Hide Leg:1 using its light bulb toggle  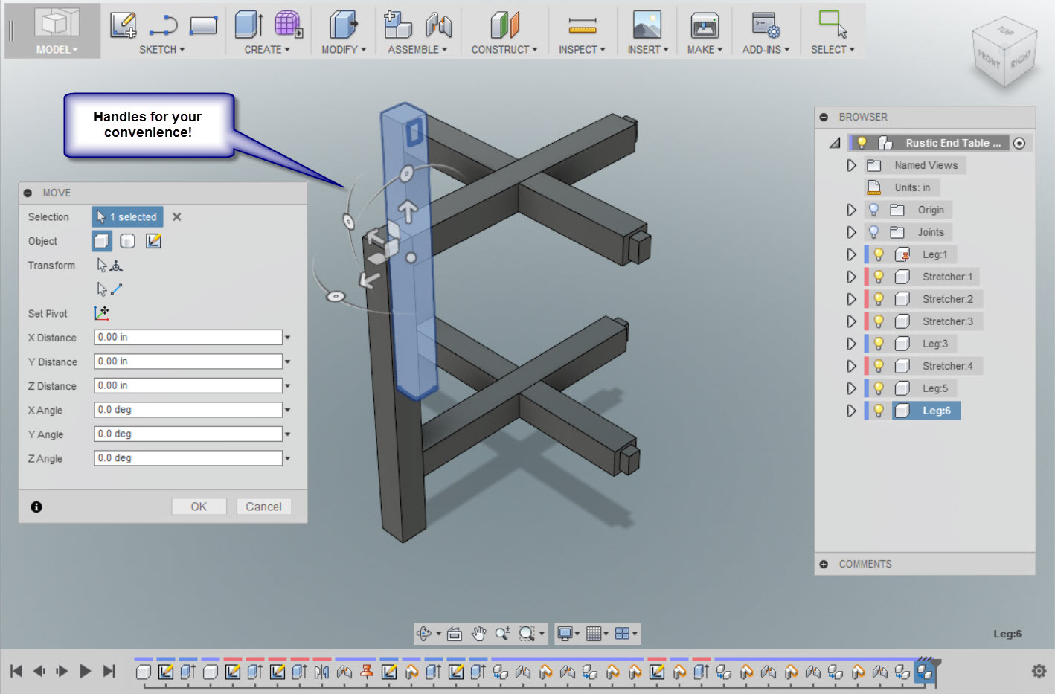[879, 254]
